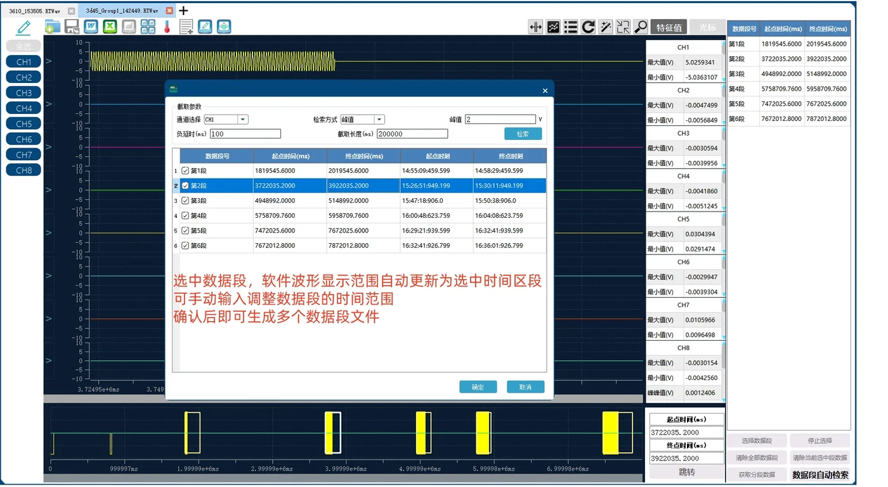Screen dimensions: 888x487
Task: Click the circular refresh arrow icon
Action: [x=588, y=27]
